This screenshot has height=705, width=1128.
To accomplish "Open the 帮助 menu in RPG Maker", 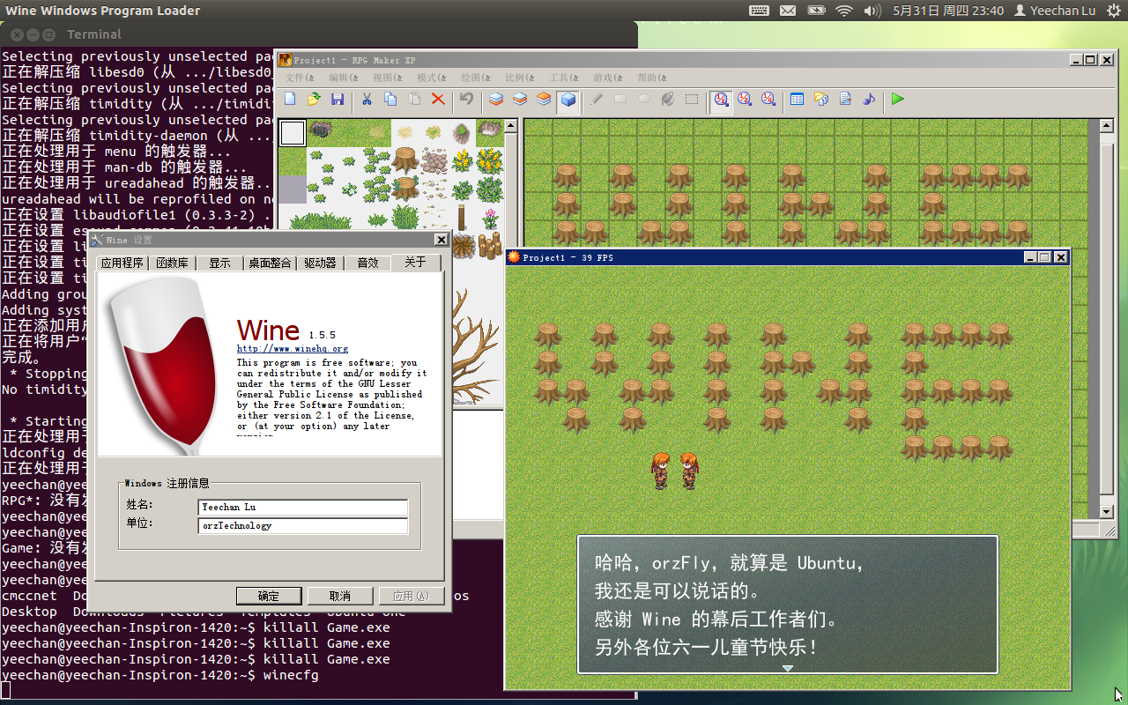I will pyautogui.click(x=652, y=78).
